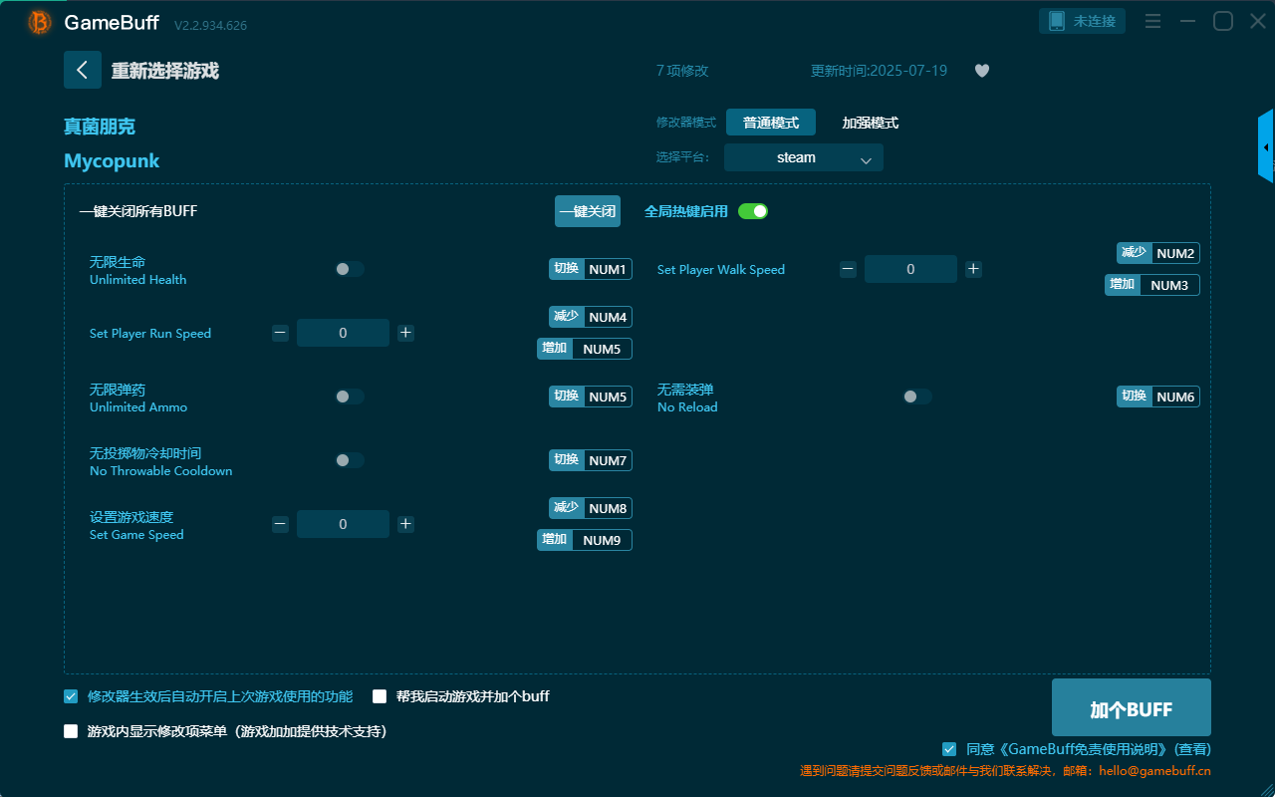Go back using the arrow button
Screen dimensions: 1275x797
(83, 70)
